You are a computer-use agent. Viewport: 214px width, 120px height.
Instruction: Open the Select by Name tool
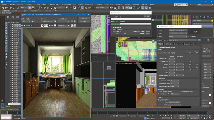coord(33,8)
